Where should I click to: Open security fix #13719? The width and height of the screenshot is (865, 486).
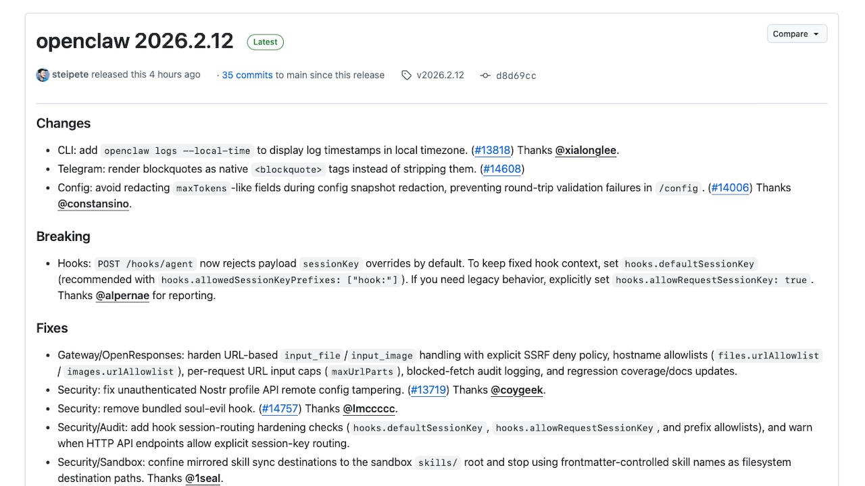(428, 389)
